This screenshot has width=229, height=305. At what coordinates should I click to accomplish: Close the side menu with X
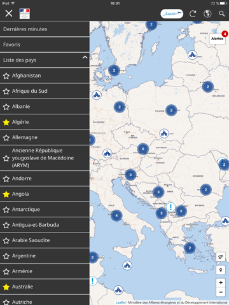coord(9,13)
